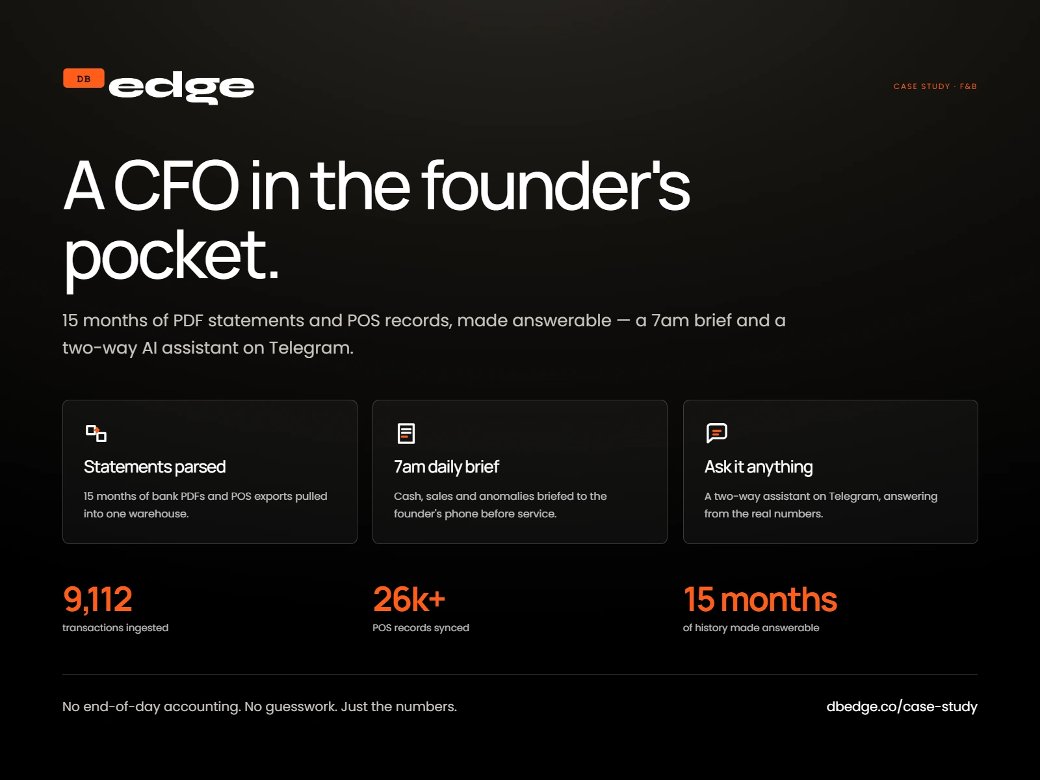The image size is (1040, 780).
Task: Click the orange DB logo badge
Action: (x=84, y=78)
